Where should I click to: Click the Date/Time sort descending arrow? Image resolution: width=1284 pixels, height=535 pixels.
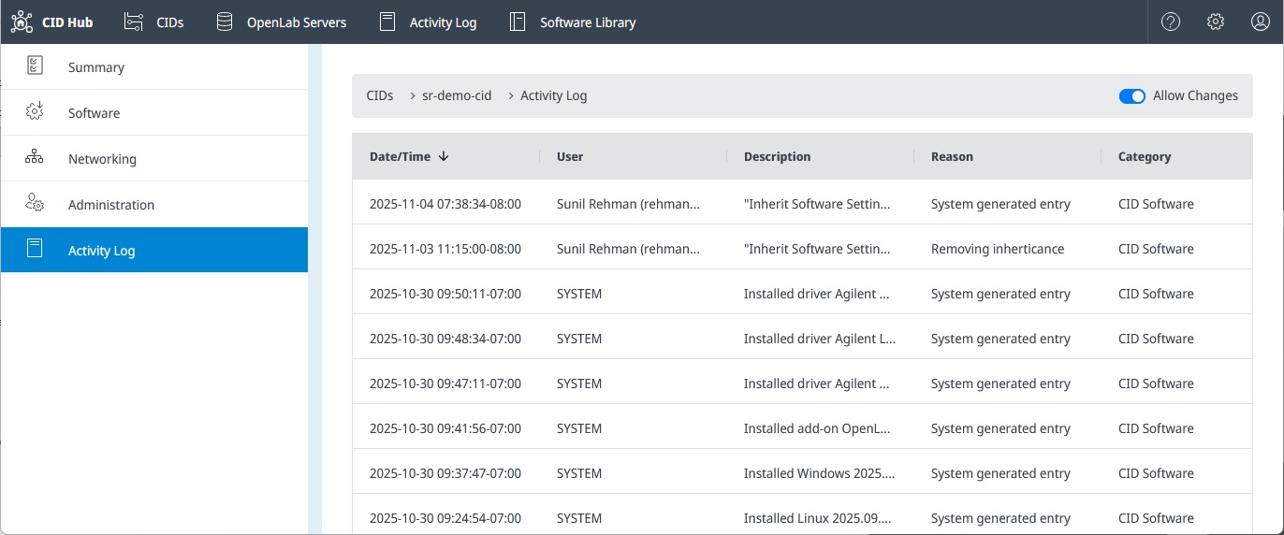point(444,156)
